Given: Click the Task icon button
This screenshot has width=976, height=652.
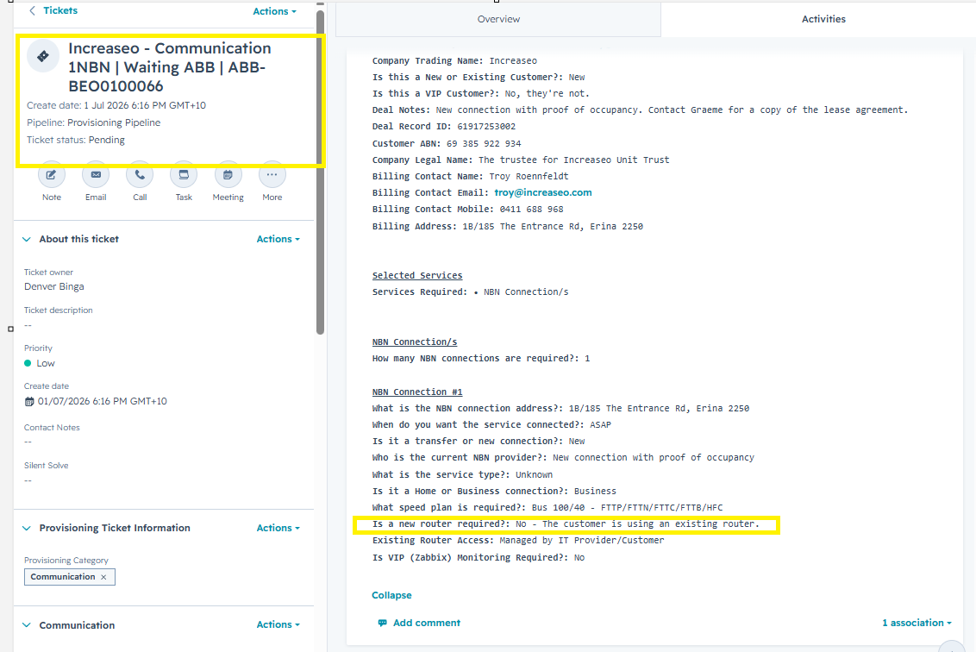Looking at the screenshot, I should tap(184, 175).
